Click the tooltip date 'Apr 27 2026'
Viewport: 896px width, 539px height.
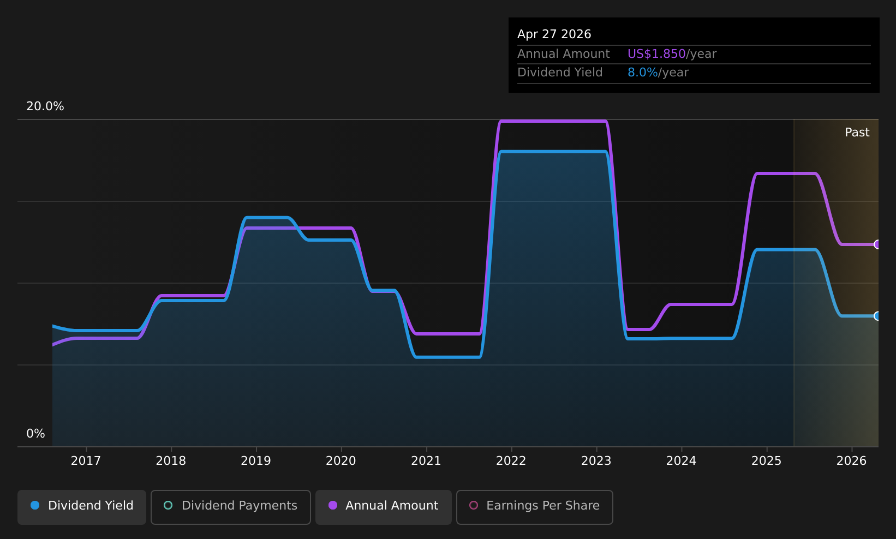tap(554, 34)
